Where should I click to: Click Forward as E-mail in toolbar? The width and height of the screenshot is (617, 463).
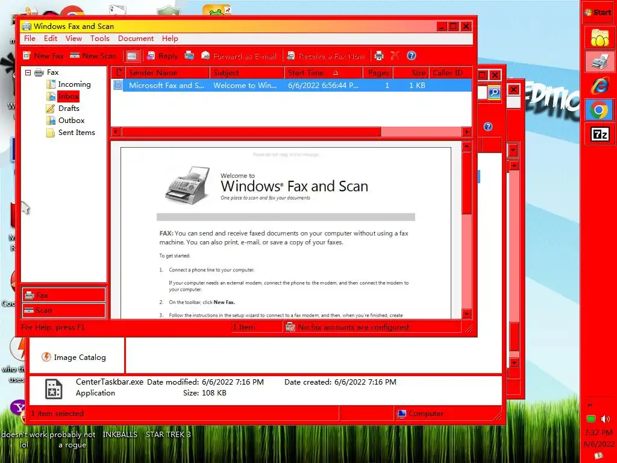[239, 56]
